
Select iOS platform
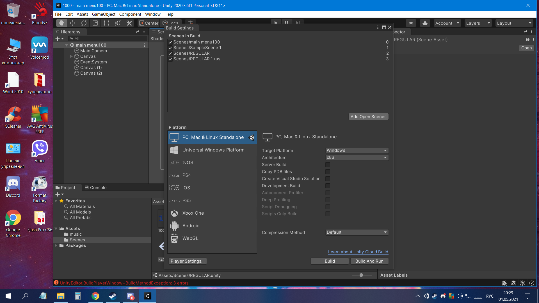pos(212,188)
